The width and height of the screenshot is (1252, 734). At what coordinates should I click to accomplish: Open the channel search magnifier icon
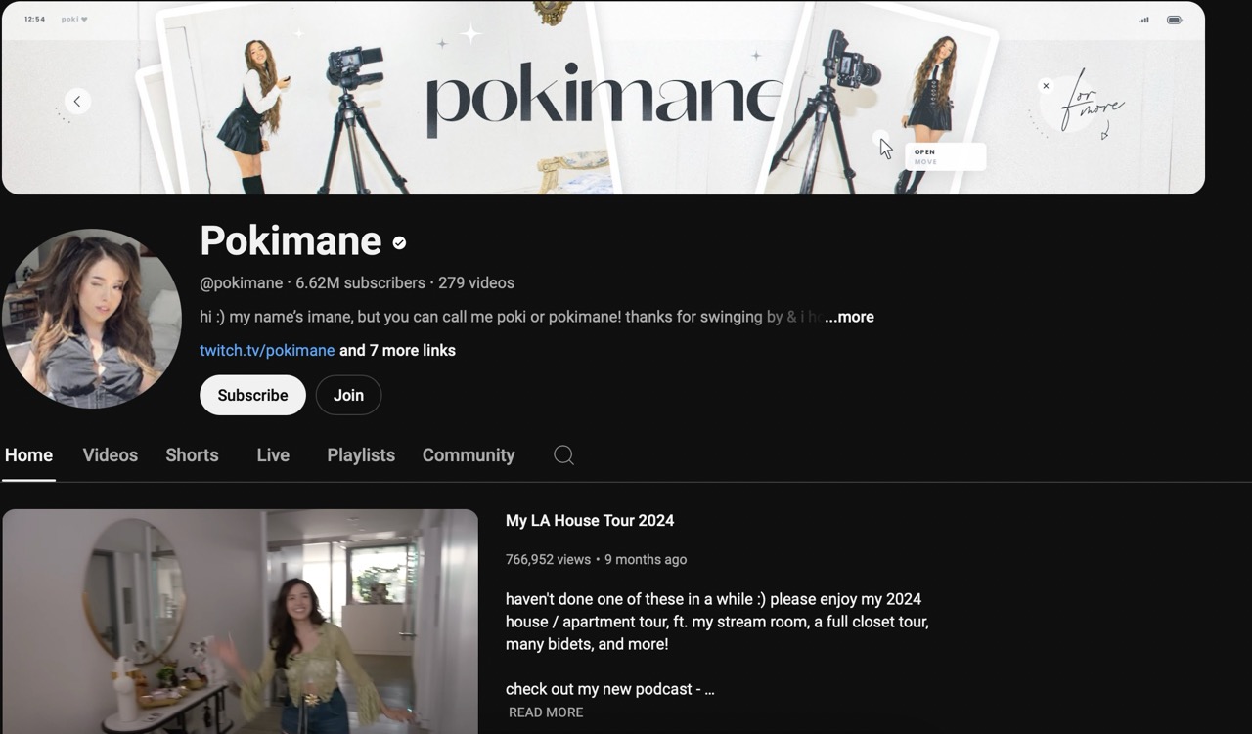[x=563, y=454]
